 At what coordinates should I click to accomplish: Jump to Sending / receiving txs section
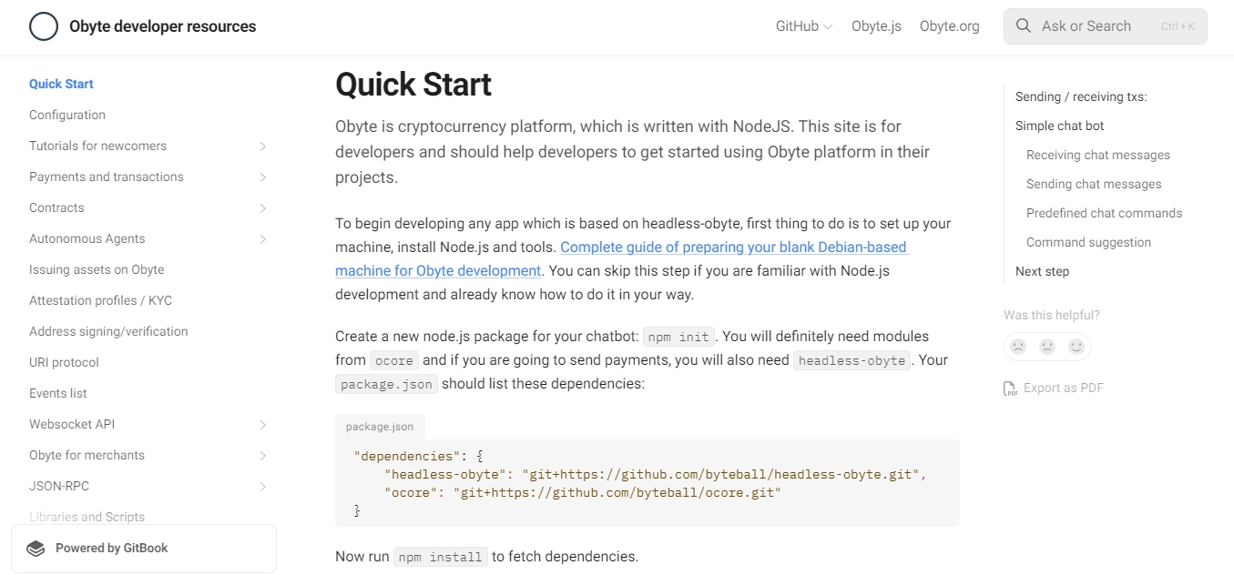click(1081, 96)
